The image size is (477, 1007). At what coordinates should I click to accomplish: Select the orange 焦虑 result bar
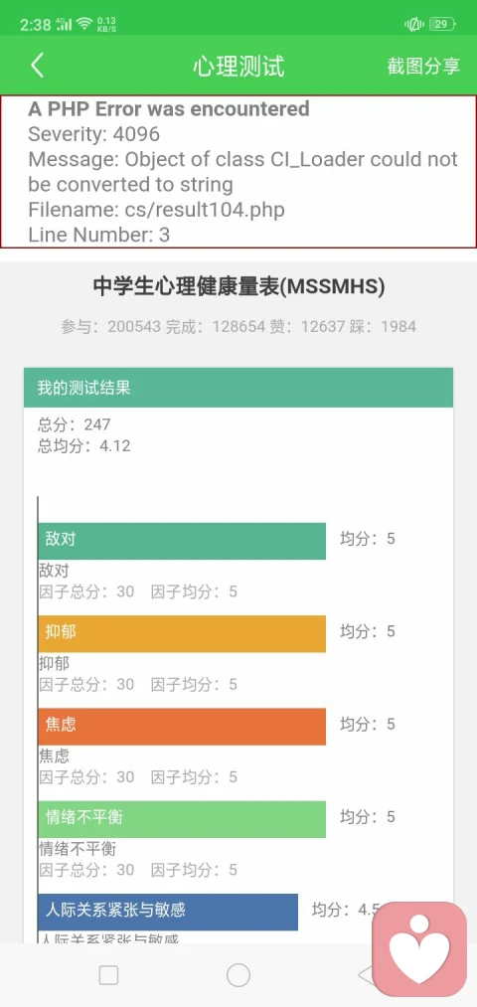point(182,727)
